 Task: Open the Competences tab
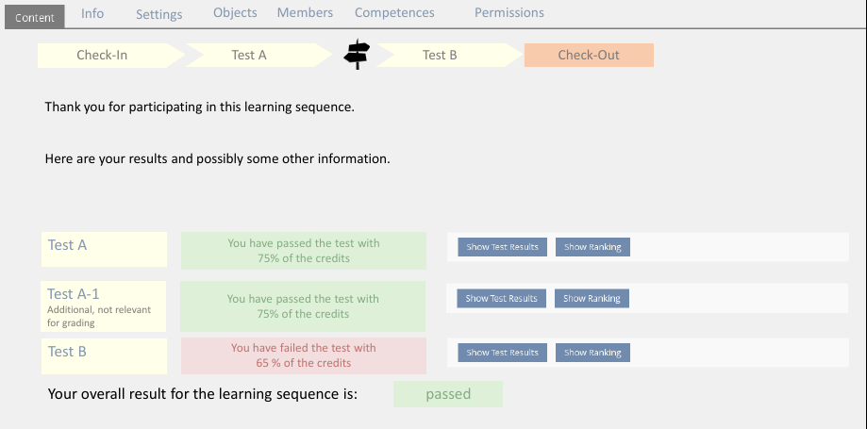(394, 13)
